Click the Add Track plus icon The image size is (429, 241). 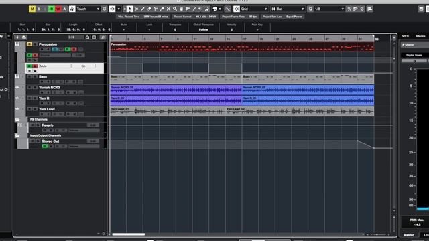tap(18, 37)
